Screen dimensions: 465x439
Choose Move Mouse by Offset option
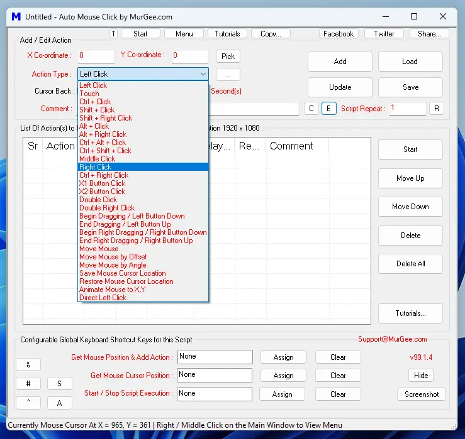pyautogui.click(x=143, y=257)
